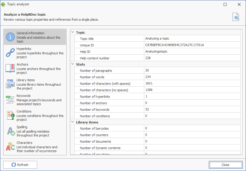Click the topic analyzer document icon in header

coord(236,17)
